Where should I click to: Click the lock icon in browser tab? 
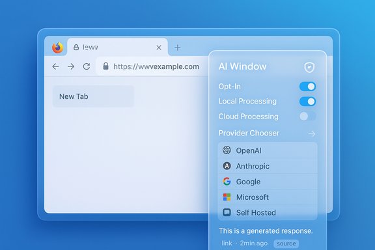point(76,47)
